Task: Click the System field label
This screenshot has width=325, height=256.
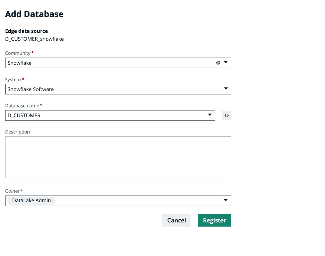Action: click(13, 80)
